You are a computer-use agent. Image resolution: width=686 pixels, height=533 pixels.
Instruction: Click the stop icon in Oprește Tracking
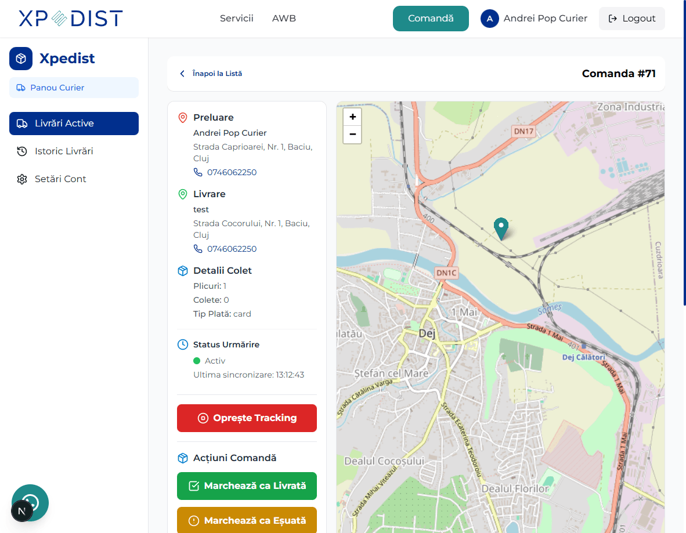(x=203, y=418)
